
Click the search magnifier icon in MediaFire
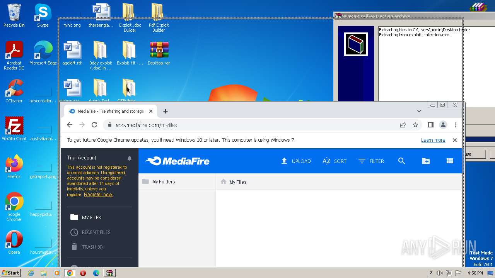click(x=401, y=161)
